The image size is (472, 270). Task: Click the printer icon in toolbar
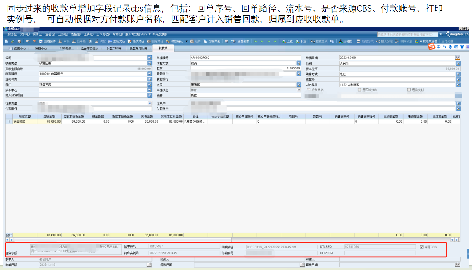pos(227,41)
